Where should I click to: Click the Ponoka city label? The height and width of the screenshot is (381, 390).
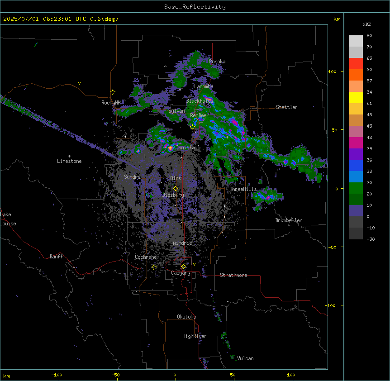click(217, 62)
